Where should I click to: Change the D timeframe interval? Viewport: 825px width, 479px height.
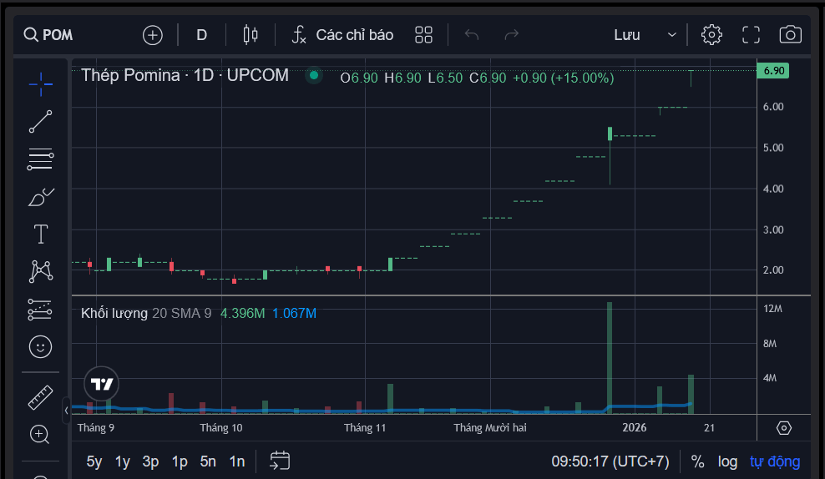point(201,35)
